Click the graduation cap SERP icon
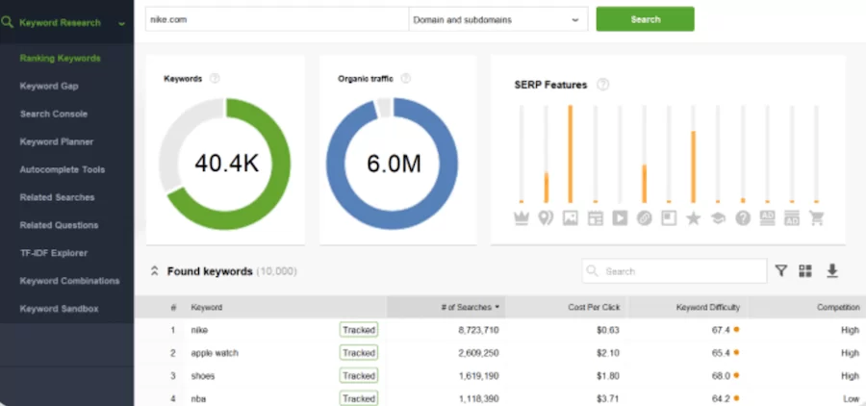The height and width of the screenshot is (406, 866). click(x=718, y=218)
